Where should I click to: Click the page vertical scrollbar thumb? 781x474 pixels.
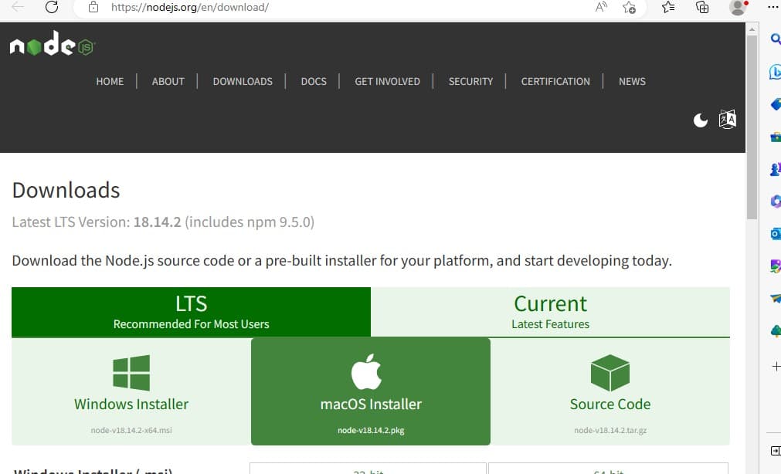tap(752, 127)
